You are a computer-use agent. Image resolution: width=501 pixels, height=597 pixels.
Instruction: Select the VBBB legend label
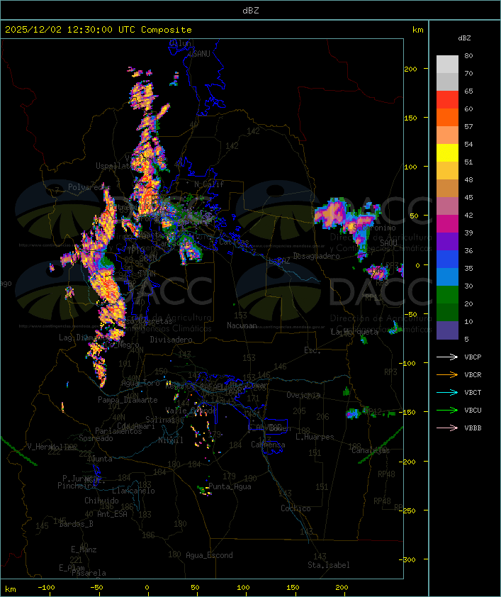pyautogui.click(x=473, y=428)
